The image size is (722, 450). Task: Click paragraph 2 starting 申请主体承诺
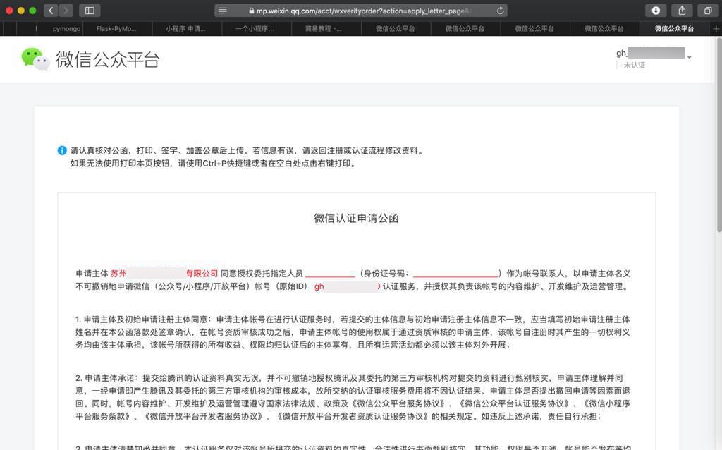coord(353,397)
